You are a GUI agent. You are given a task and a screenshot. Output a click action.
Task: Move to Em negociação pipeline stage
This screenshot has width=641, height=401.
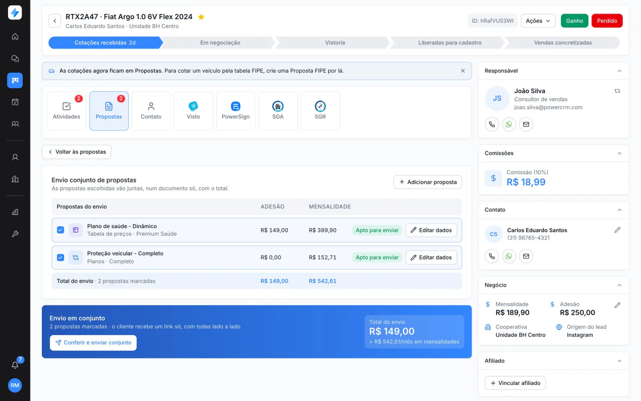click(x=220, y=43)
